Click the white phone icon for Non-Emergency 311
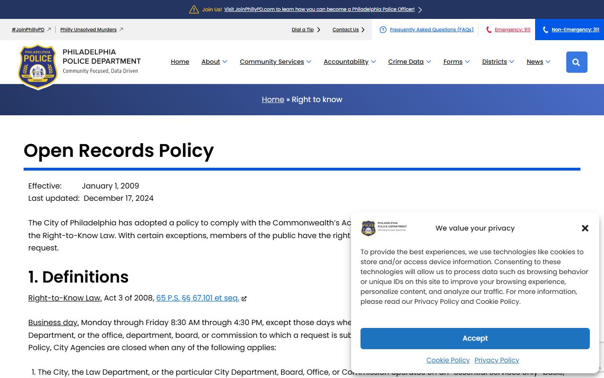This screenshot has height=378, width=604. pos(545,30)
